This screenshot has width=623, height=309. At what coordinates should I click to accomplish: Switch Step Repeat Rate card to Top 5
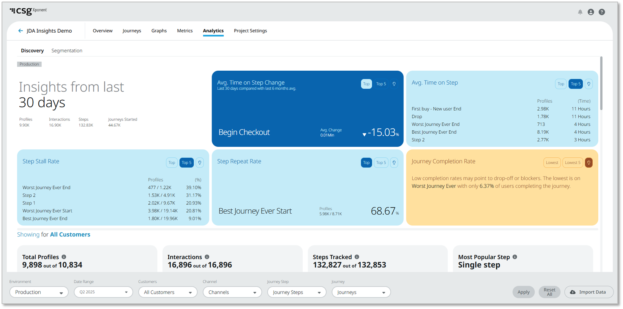click(381, 163)
